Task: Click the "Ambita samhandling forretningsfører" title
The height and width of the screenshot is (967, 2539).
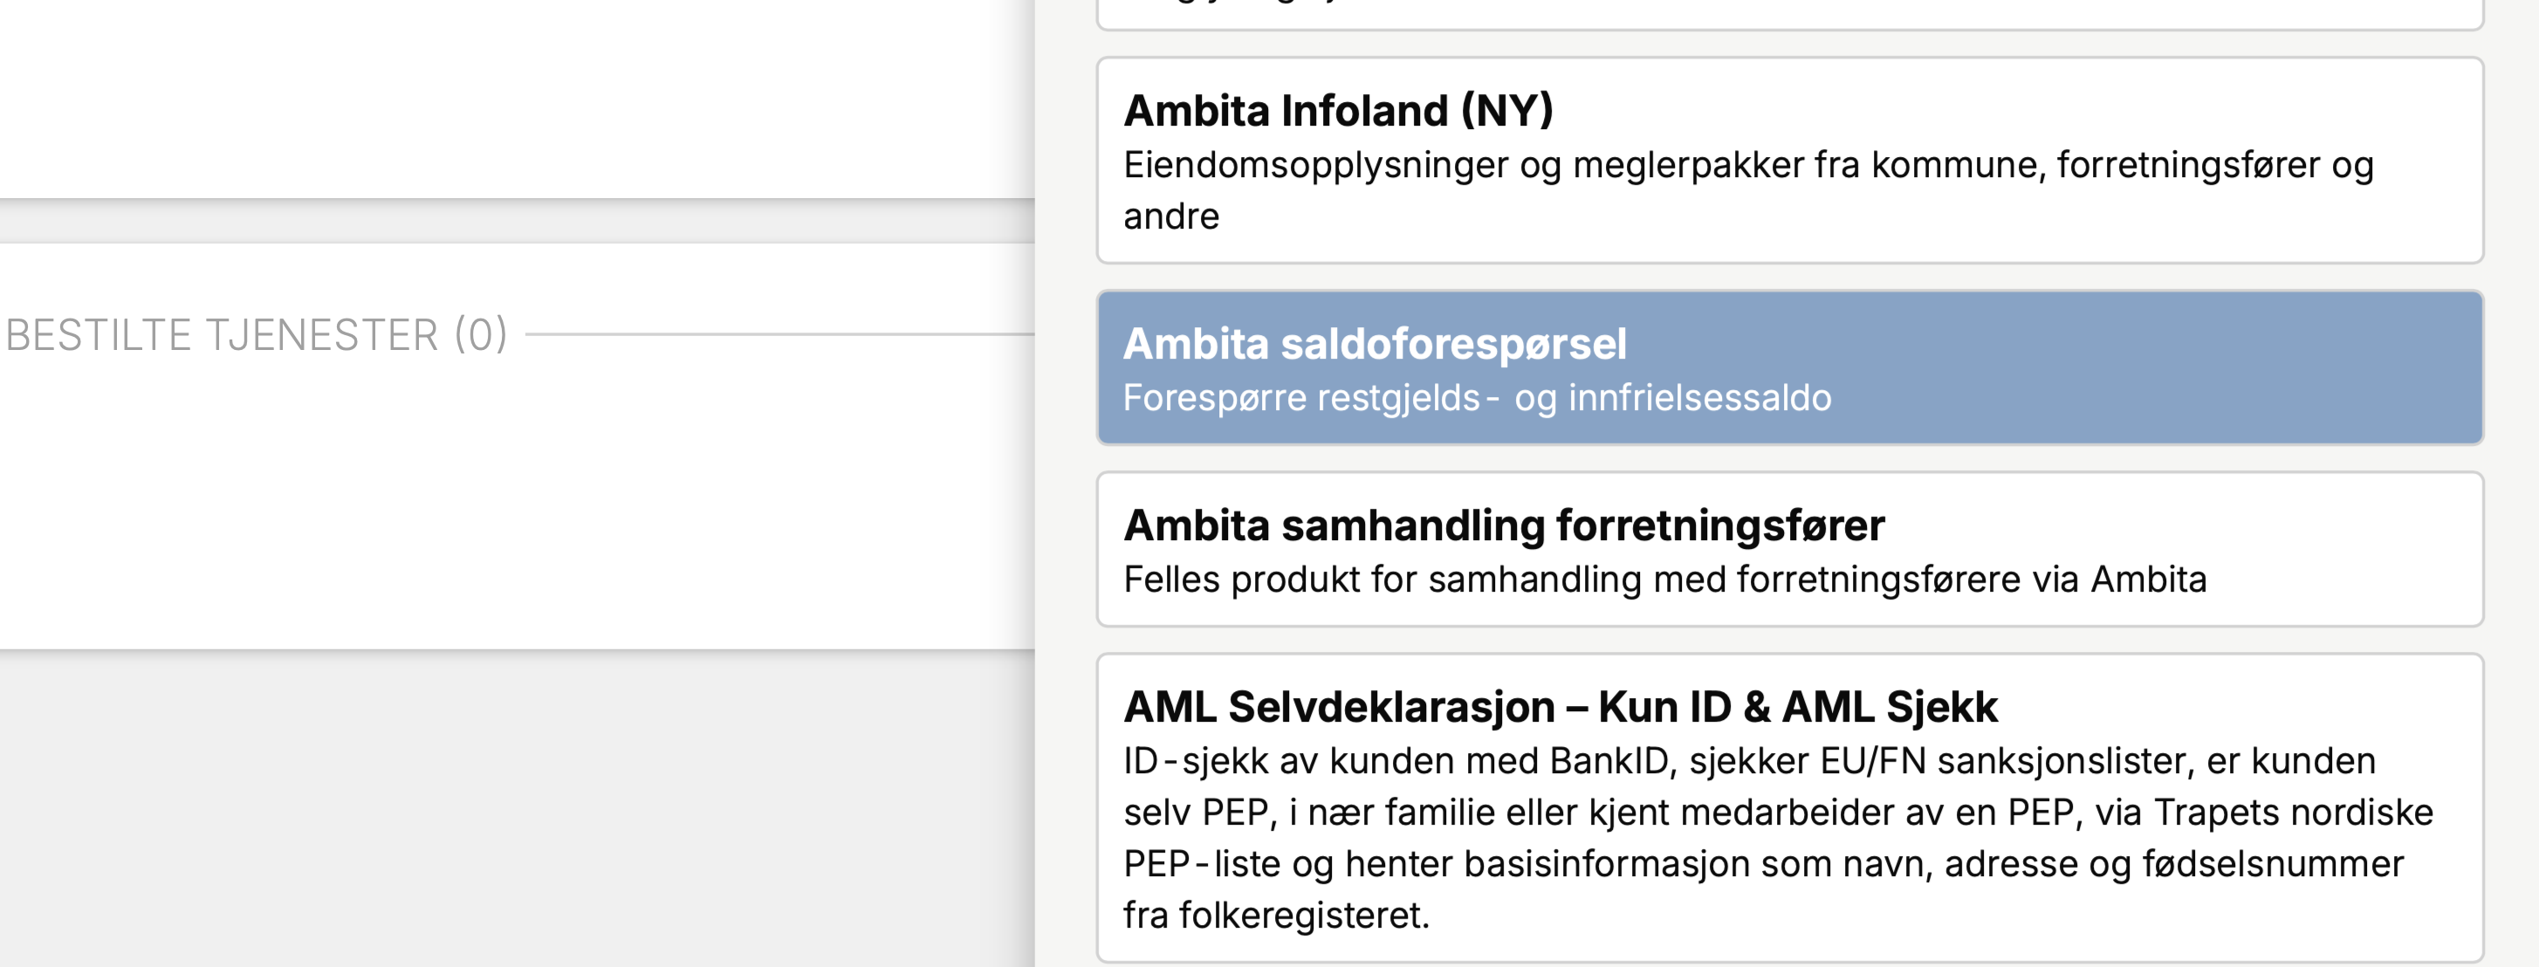Action: pyautogui.click(x=1503, y=525)
